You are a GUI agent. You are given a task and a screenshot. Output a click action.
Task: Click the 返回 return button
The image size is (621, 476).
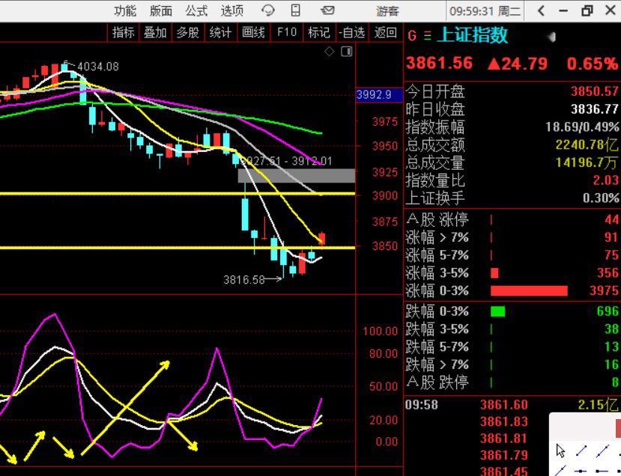385,32
